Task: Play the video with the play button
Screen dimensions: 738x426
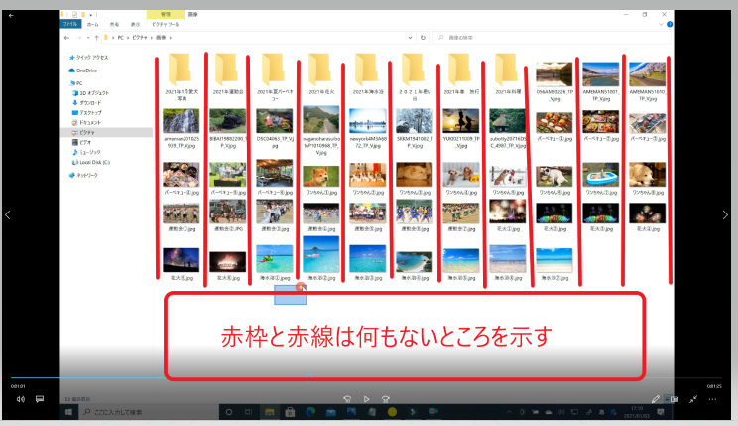Action: [x=367, y=399]
